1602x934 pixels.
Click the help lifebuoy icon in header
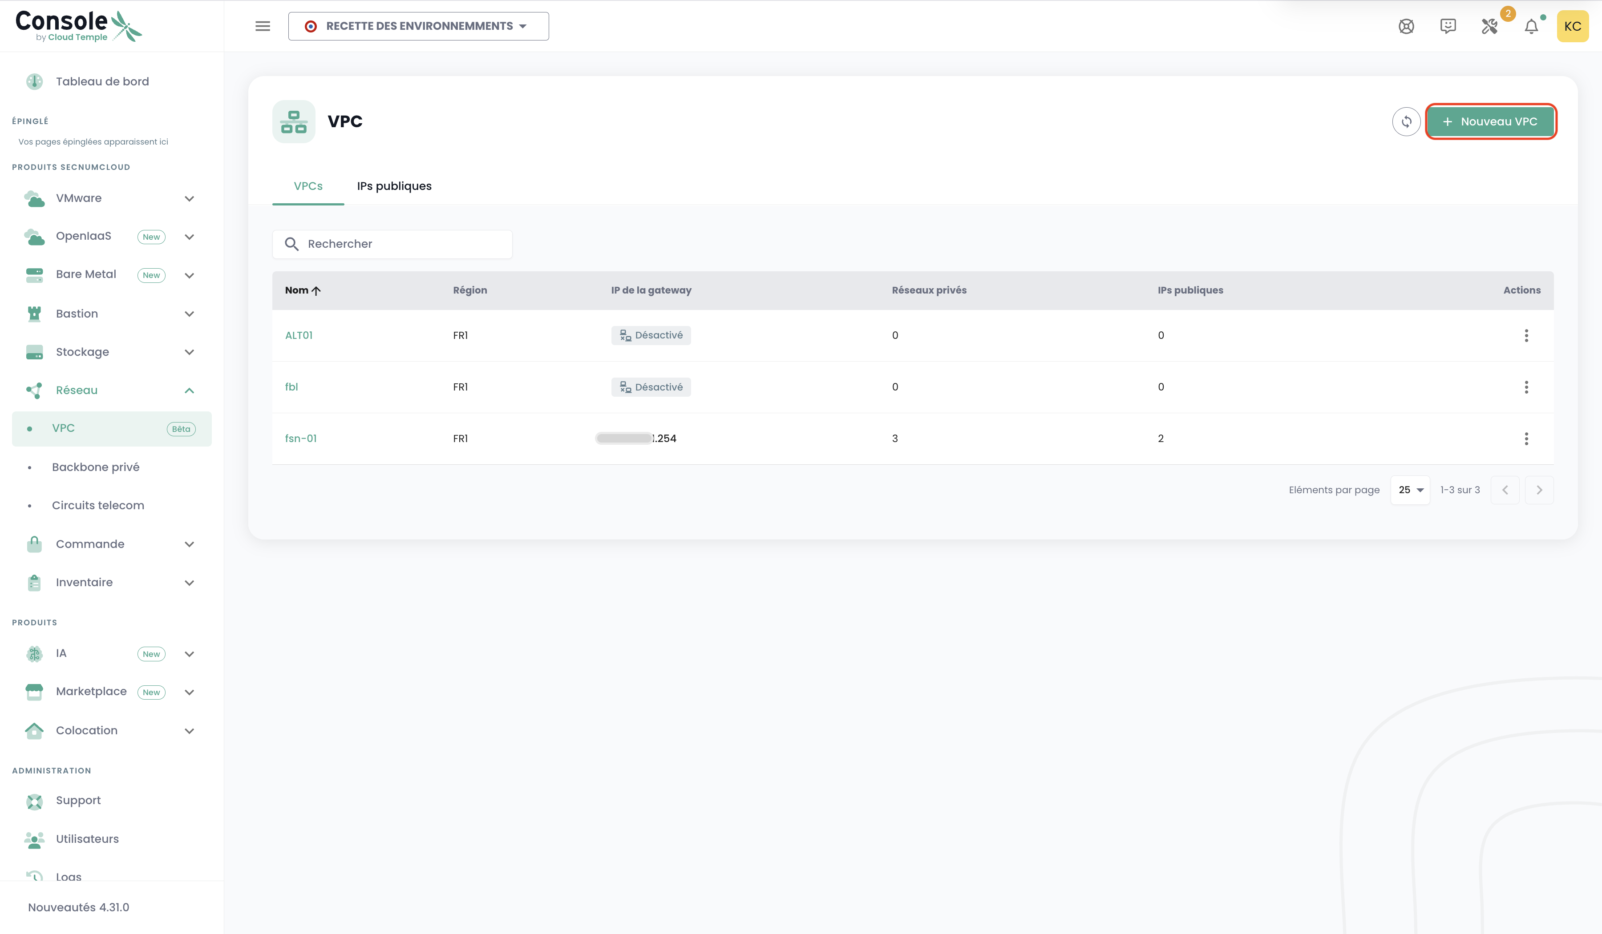(1406, 26)
